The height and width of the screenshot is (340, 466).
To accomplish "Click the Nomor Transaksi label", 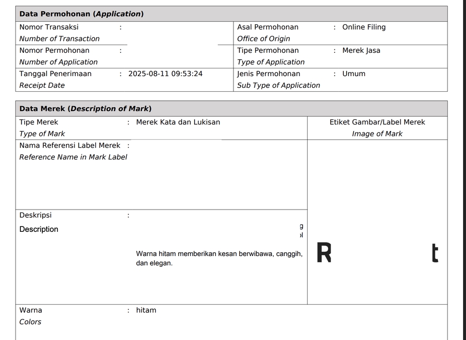I will [49, 27].
